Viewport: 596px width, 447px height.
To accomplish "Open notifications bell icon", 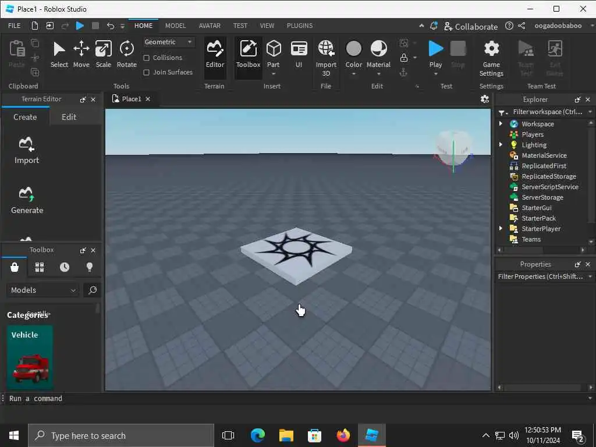I will [x=434, y=26].
